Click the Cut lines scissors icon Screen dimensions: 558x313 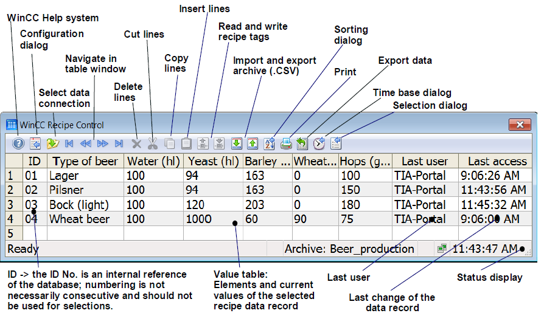coord(153,143)
